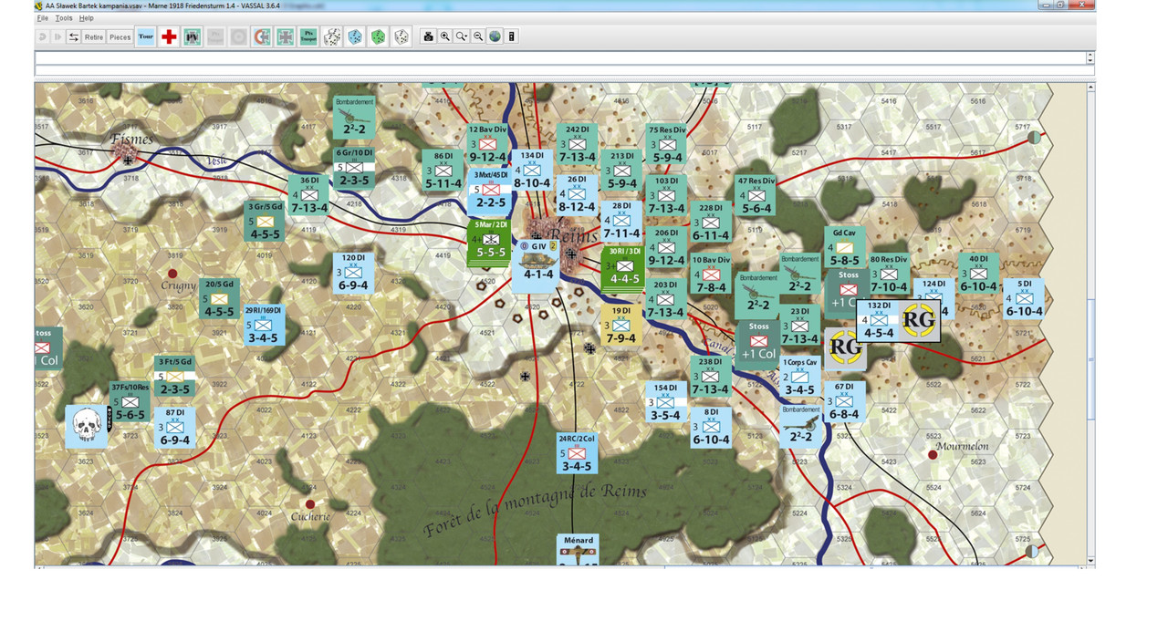The height and width of the screenshot is (632, 1168).
Task: Select the 40 DI 6-10-4 counter
Action: coord(979,274)
